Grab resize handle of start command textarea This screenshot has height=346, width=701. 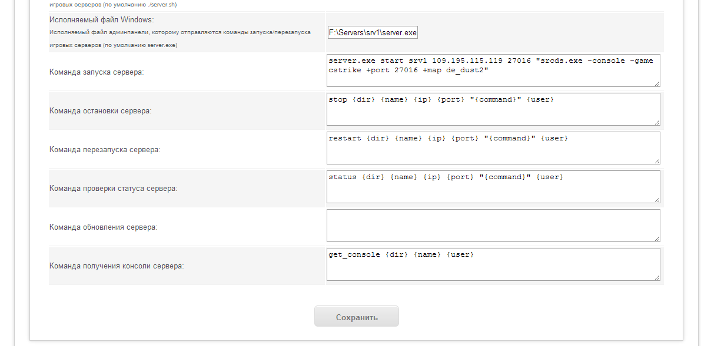(x=656, y=83)
